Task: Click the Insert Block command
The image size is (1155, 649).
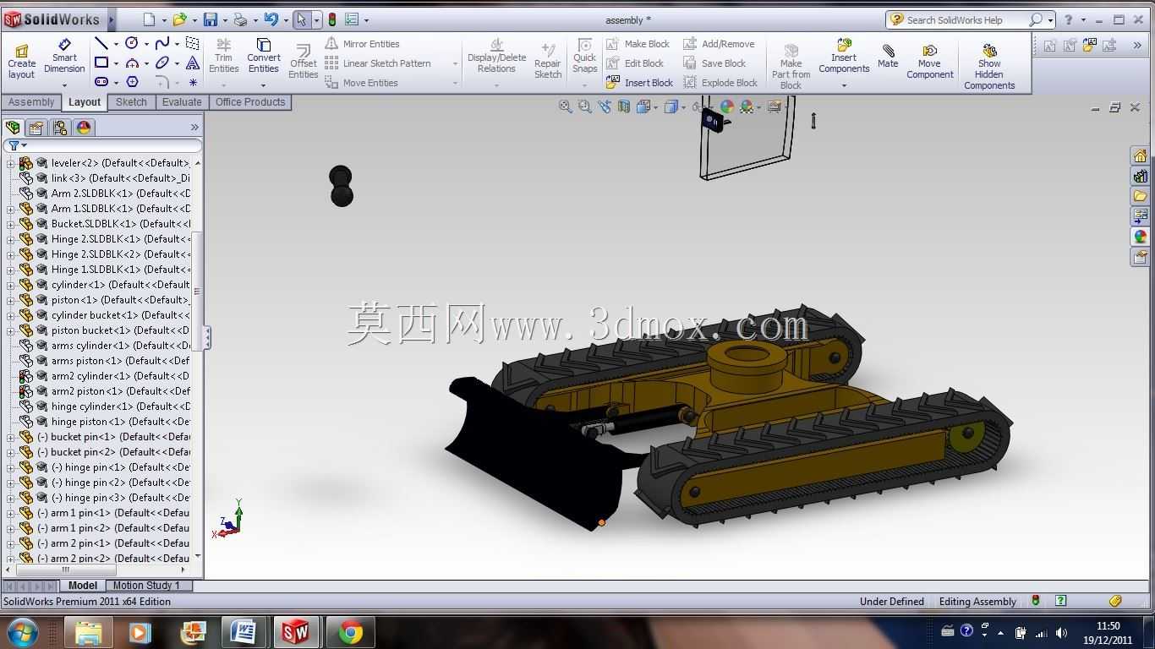Action: pos(639,83)
